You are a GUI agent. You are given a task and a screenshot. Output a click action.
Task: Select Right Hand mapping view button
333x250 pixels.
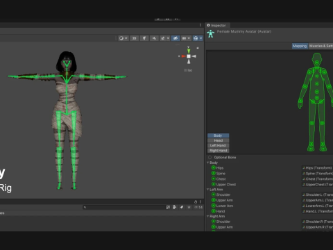(218, 151)
